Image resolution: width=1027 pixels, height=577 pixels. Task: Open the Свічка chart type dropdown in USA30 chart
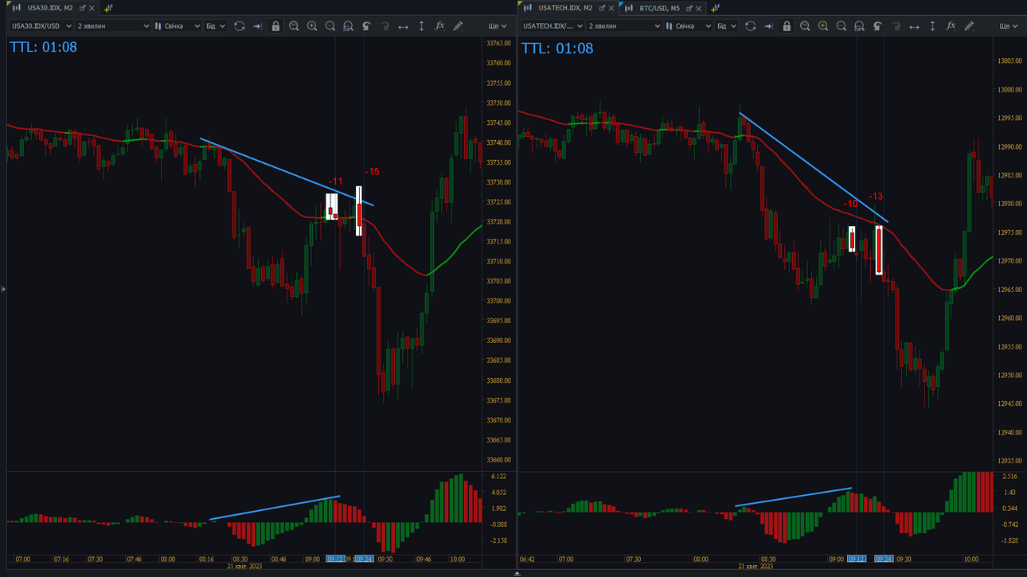pos(177,26)
